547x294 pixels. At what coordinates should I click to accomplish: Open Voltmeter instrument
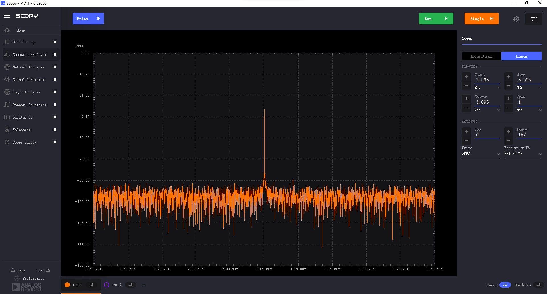(x=22, y=130)
